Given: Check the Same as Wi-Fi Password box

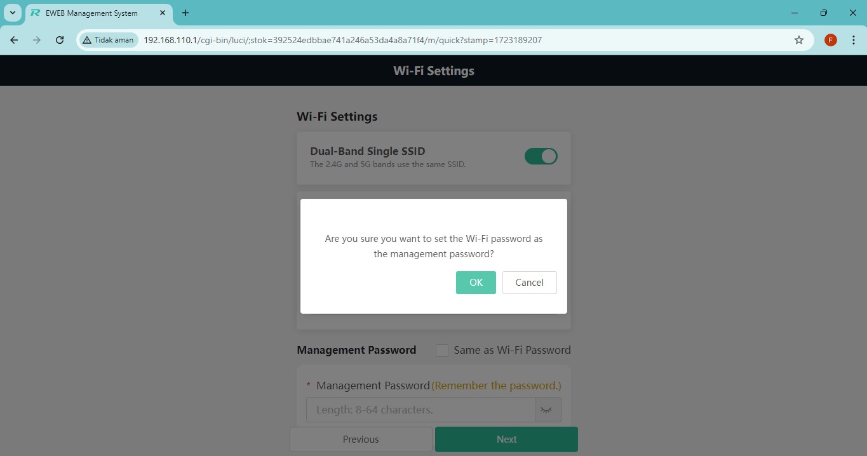Looking at the screenshot, I should coord(442,351).
